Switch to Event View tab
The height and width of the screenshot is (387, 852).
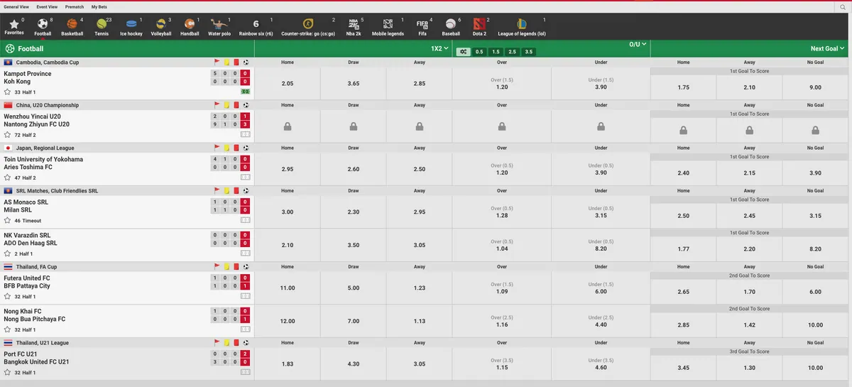tap(47, 6)
